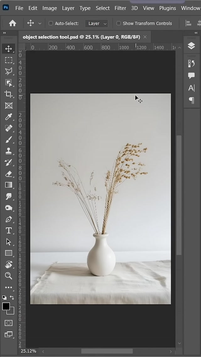Image resolution: width=201 pixels, height=357 pixels.
Task: Open the Move tool preset picker arrow
Action: (40, 24)
